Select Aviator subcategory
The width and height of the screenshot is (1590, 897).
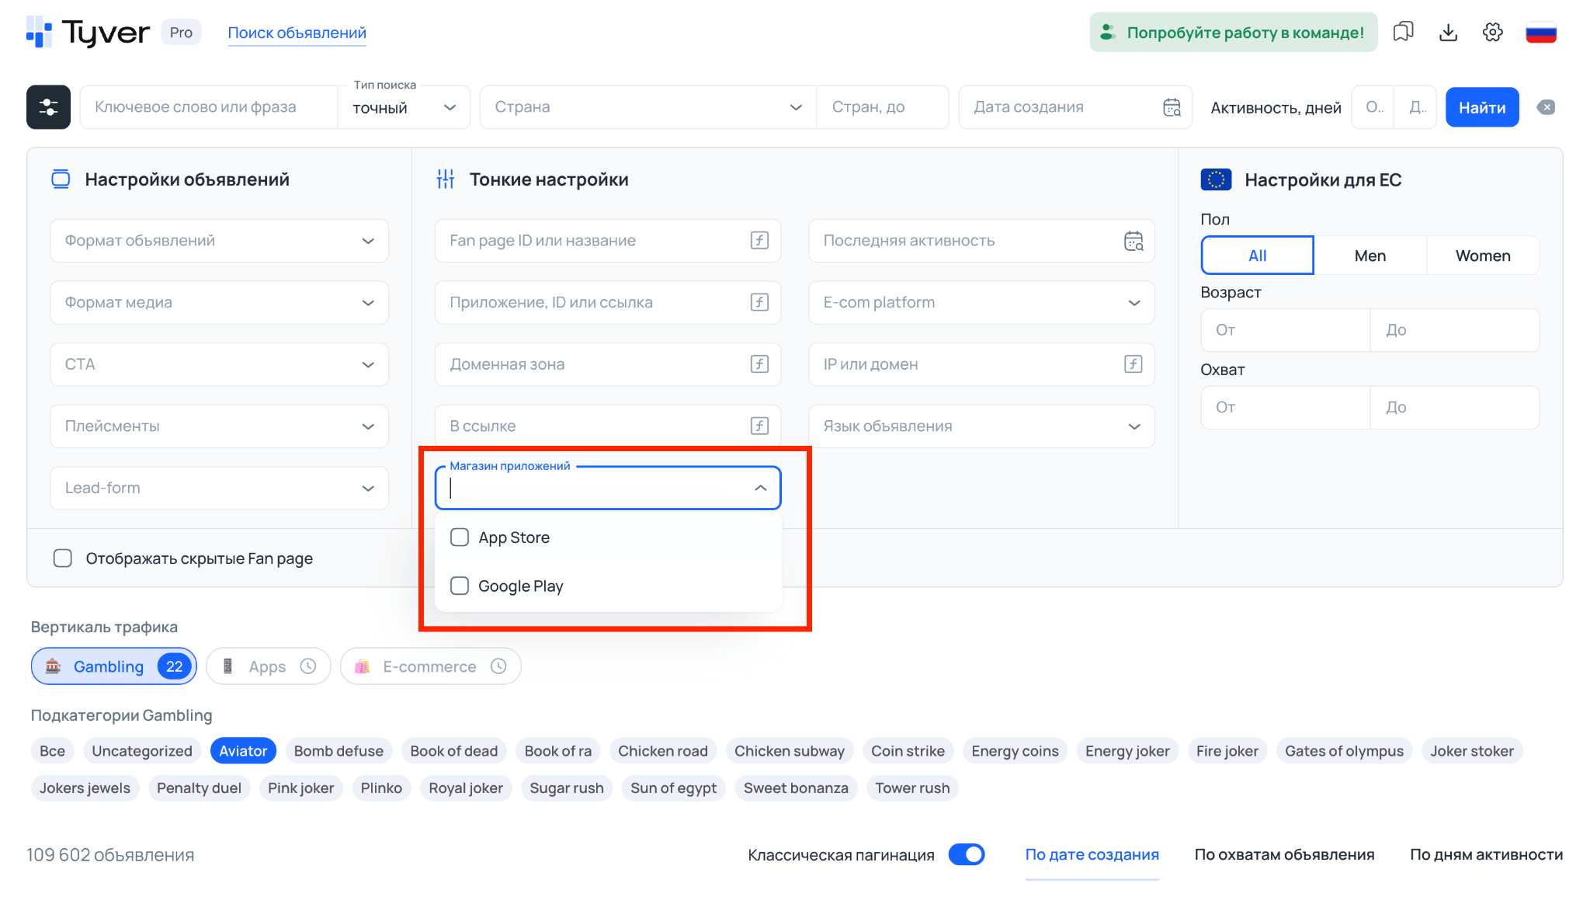243,751
